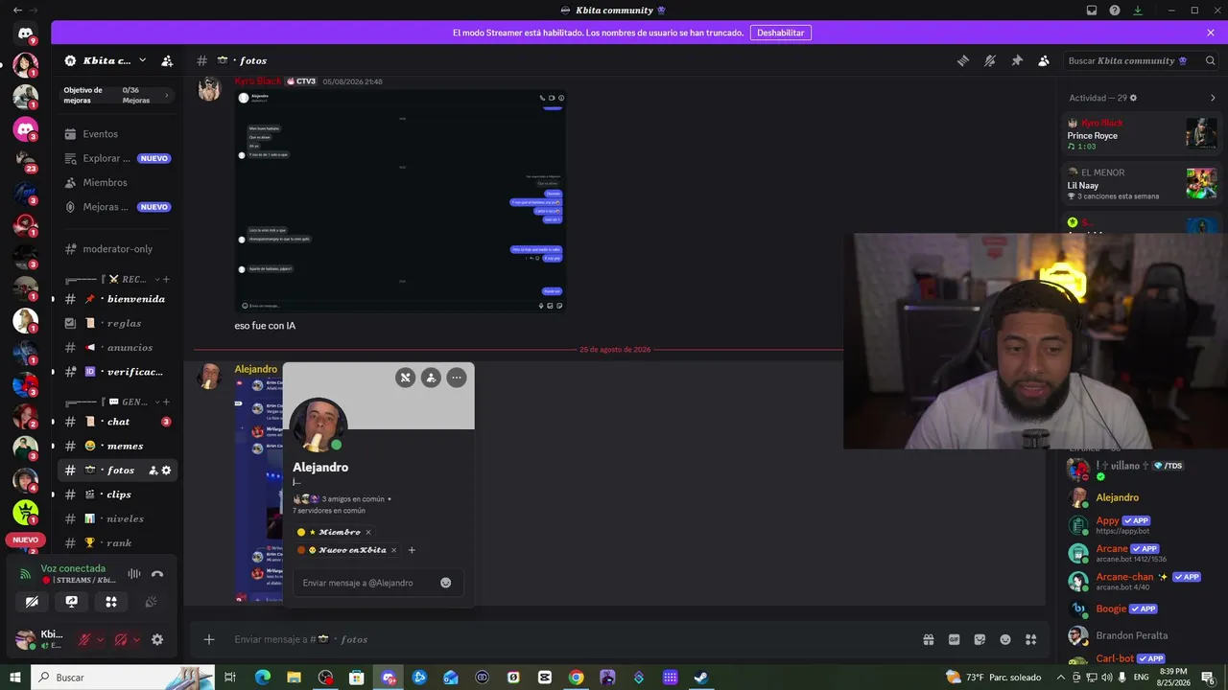The width and height of the screenshot is (1228, 690).
Task: Open apps launcher in message bar
Action: [x=1031, y=639]
